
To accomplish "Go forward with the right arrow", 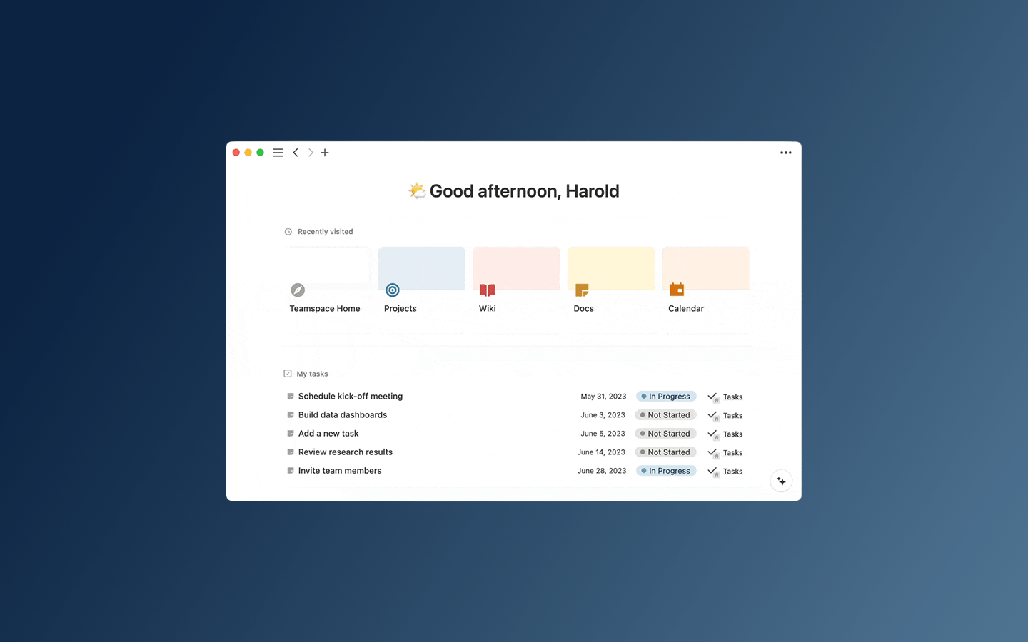I will [311, 153].
